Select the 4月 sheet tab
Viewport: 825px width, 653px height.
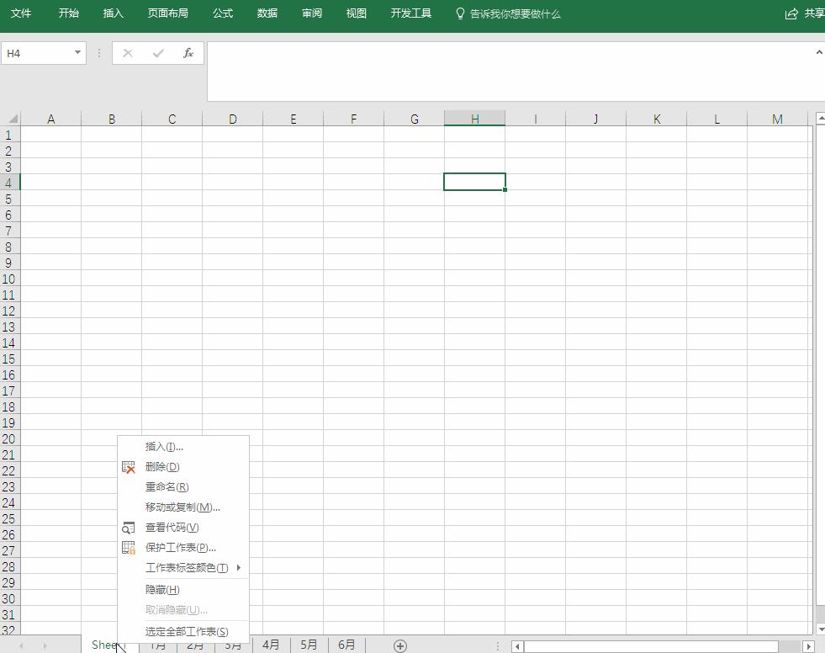(x=271, y=645)
